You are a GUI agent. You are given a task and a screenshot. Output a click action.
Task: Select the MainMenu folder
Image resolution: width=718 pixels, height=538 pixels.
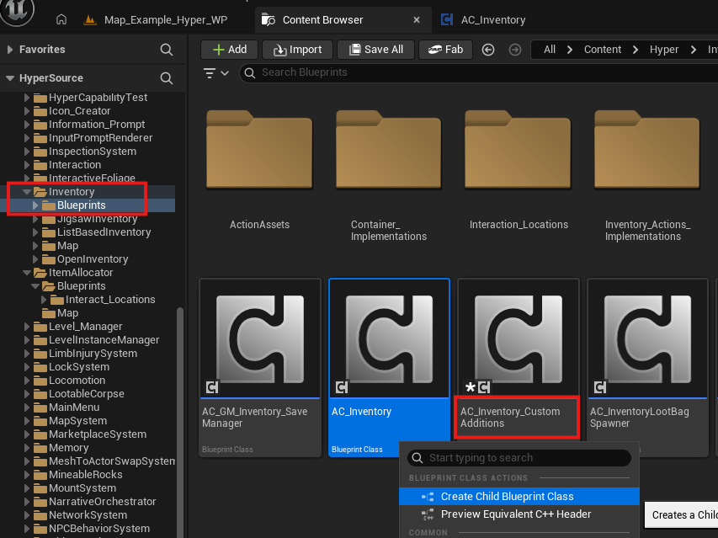[74, 407]
